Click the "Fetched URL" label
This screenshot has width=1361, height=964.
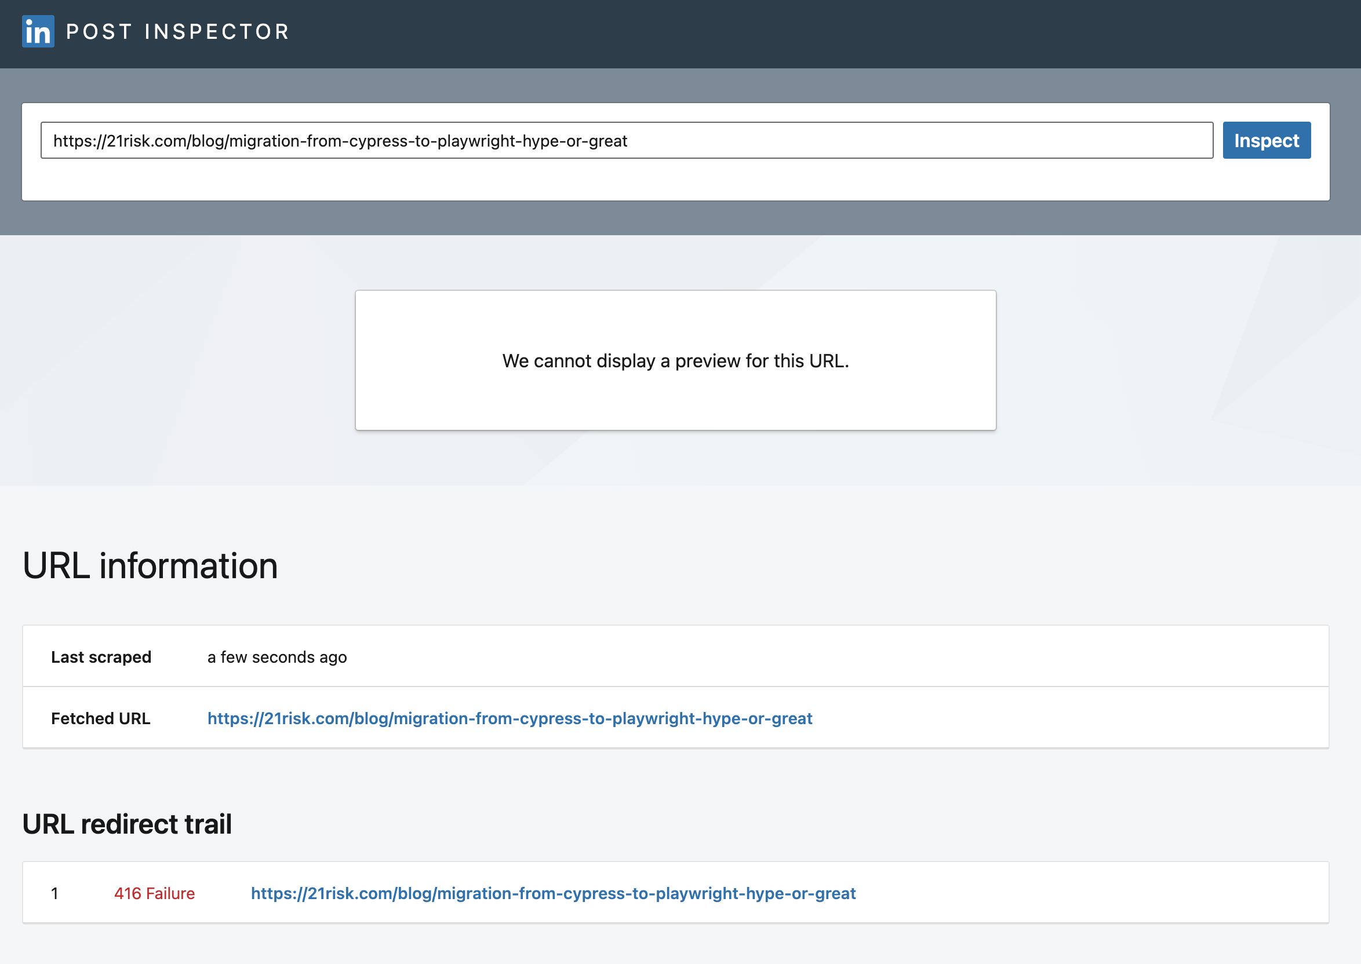[x=100, y=718]
